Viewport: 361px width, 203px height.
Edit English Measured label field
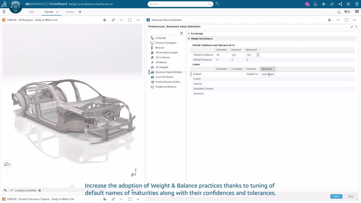coord(268,74)
